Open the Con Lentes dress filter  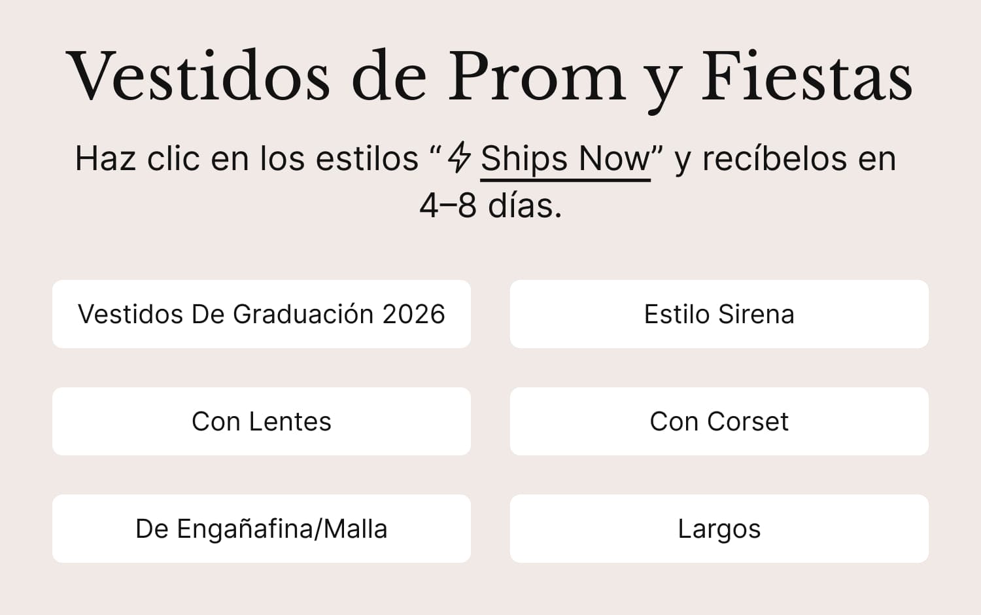click(x=262, y=421)
